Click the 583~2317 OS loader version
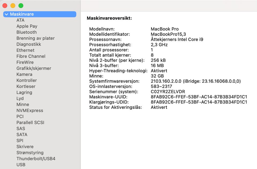 click(161, 86)
